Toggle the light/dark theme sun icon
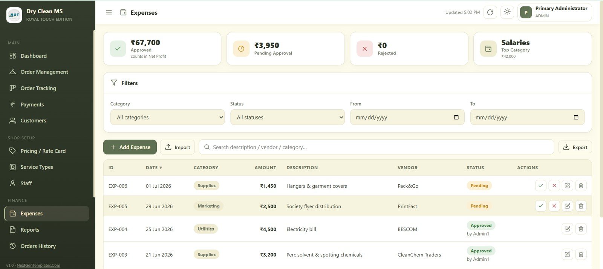Viewport: 603px width, 269px height. 507,12
